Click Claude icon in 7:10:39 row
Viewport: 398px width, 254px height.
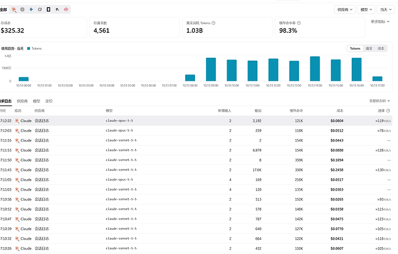(17, 229)
